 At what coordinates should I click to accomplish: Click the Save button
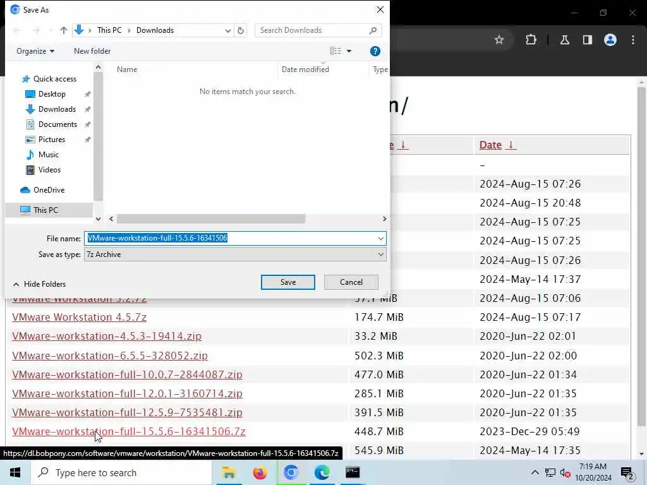pyautogui.click(x=288, y=282)
